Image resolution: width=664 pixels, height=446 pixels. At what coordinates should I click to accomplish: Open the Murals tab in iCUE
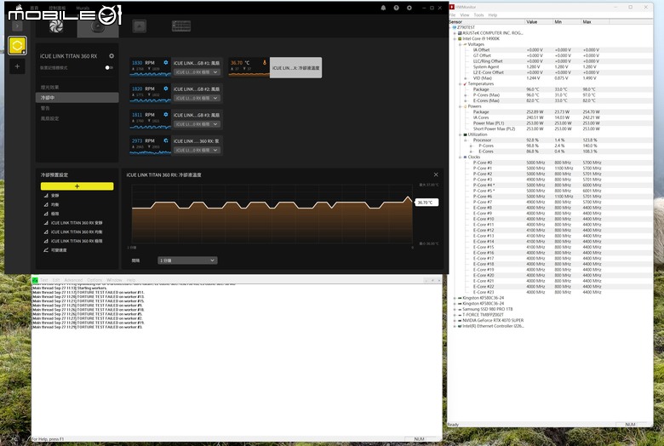83,8
